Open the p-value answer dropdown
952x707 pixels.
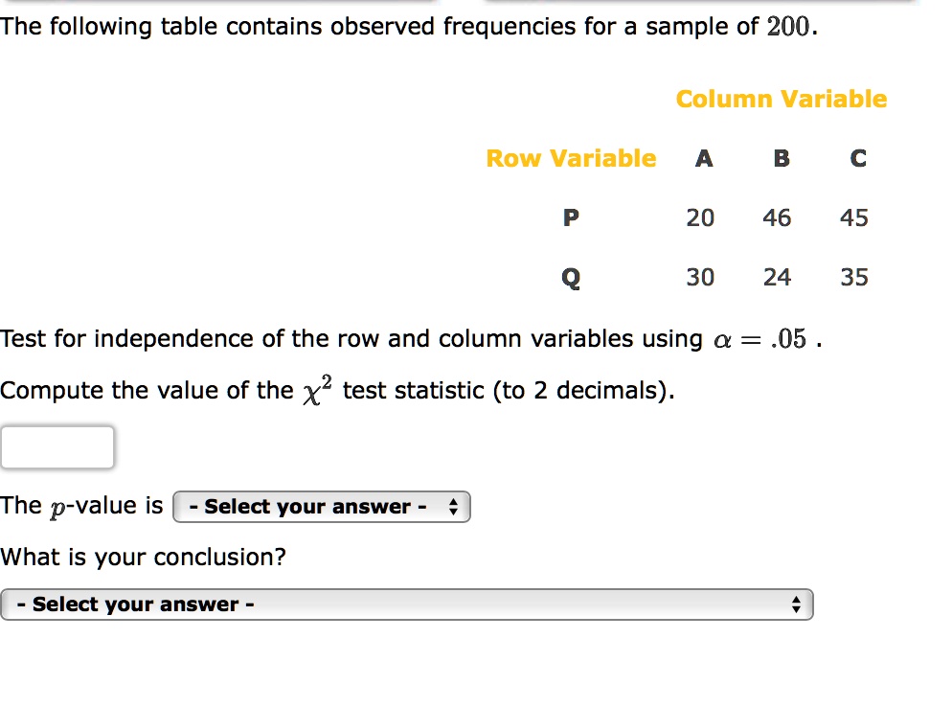click(x=322, y=507)
